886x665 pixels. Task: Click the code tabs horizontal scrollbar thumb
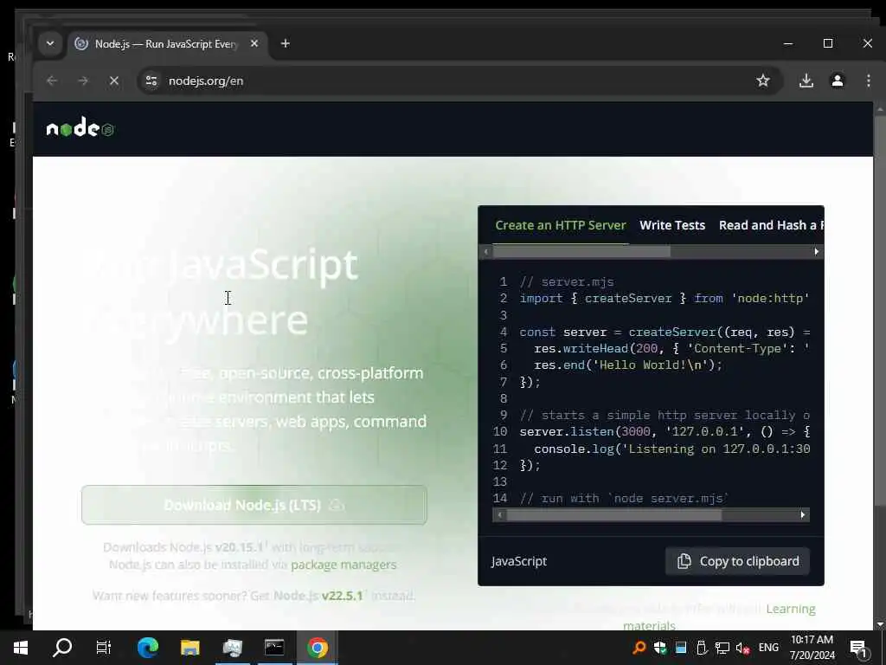tap(581, 252)
